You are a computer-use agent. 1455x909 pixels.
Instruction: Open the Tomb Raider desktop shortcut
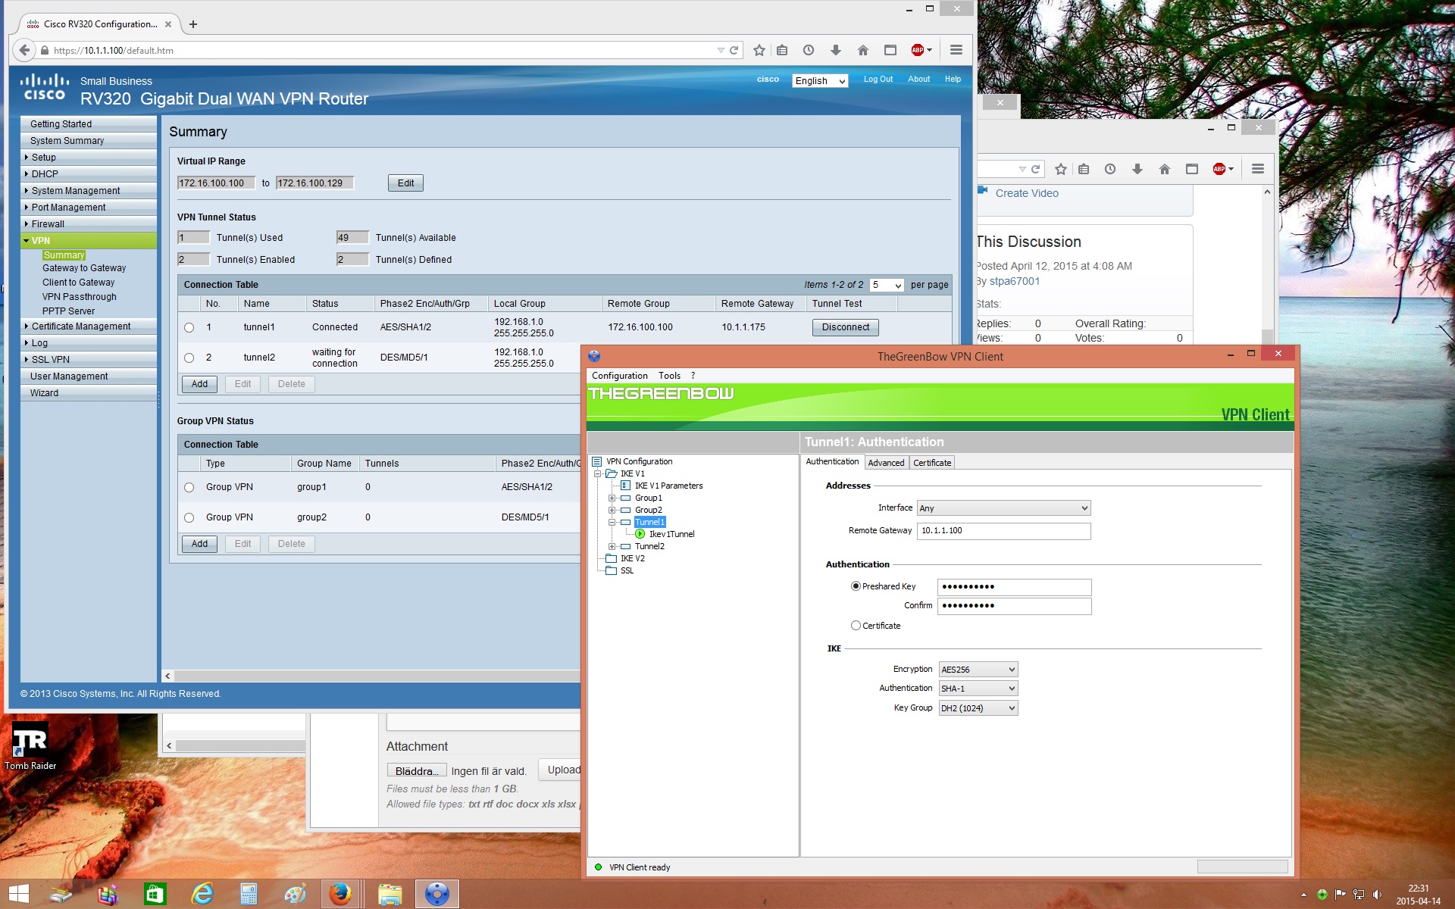coord(30,747)
